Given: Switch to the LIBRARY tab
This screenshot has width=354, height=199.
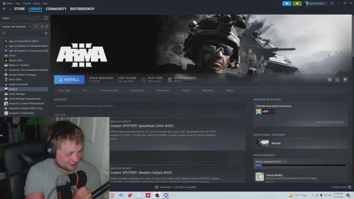Looking at the screenshot, I should pyautogui.click(x=35, y=9).
